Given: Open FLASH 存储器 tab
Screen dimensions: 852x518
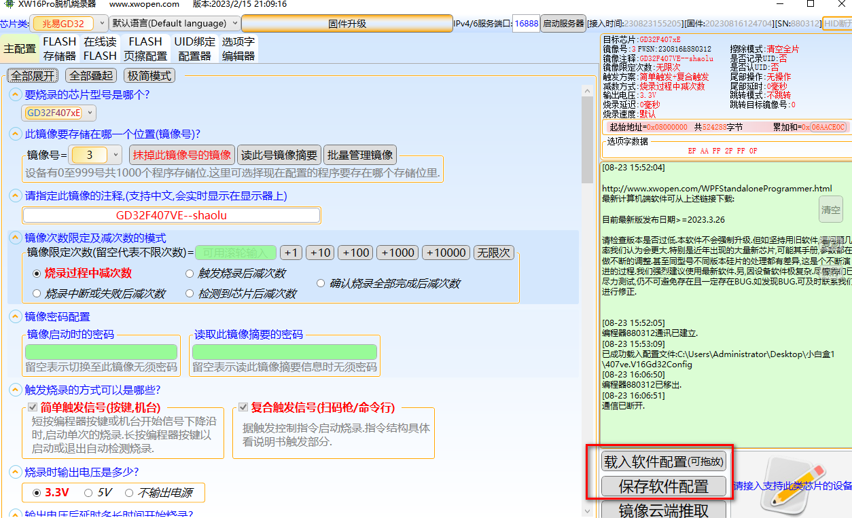Looking at the screenshot, I should tap(60, 49).
